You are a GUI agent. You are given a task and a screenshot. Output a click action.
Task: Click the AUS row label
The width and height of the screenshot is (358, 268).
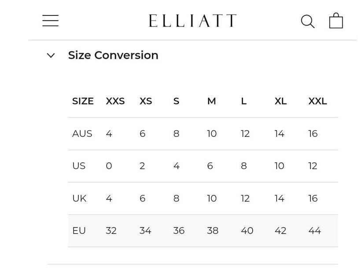82,134
